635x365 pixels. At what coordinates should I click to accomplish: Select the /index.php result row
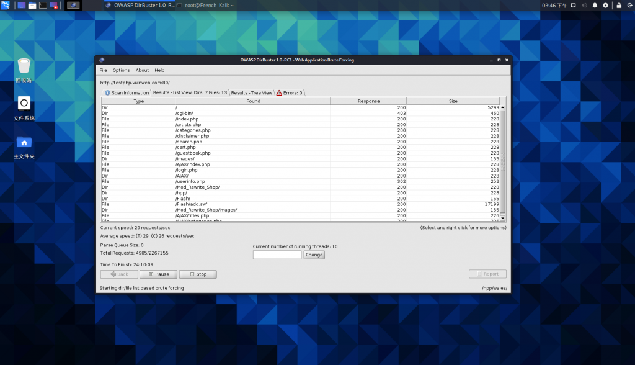(x=301, y=119)
